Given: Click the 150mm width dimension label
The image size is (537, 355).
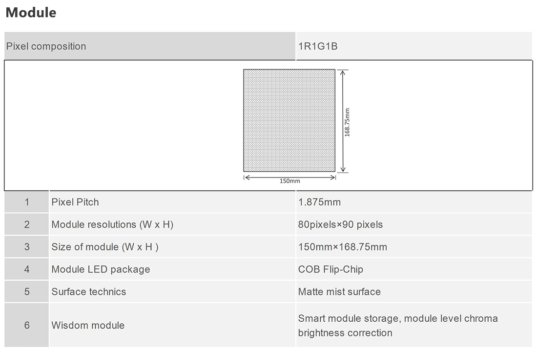Looking at the screenshot, I should [x=289, y=181].
